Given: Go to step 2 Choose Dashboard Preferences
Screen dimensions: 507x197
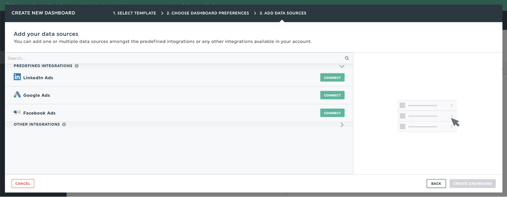Looking at the screenshot, I should [207, 13].
